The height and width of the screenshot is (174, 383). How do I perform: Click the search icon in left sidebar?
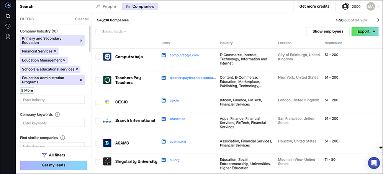(x=8, y=16)
